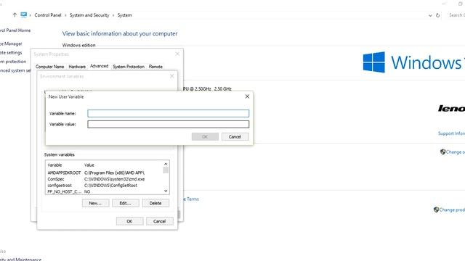Switch to the Hardware tab
The width and height of the screenshot is (465, 261).
tap(77, 67)
